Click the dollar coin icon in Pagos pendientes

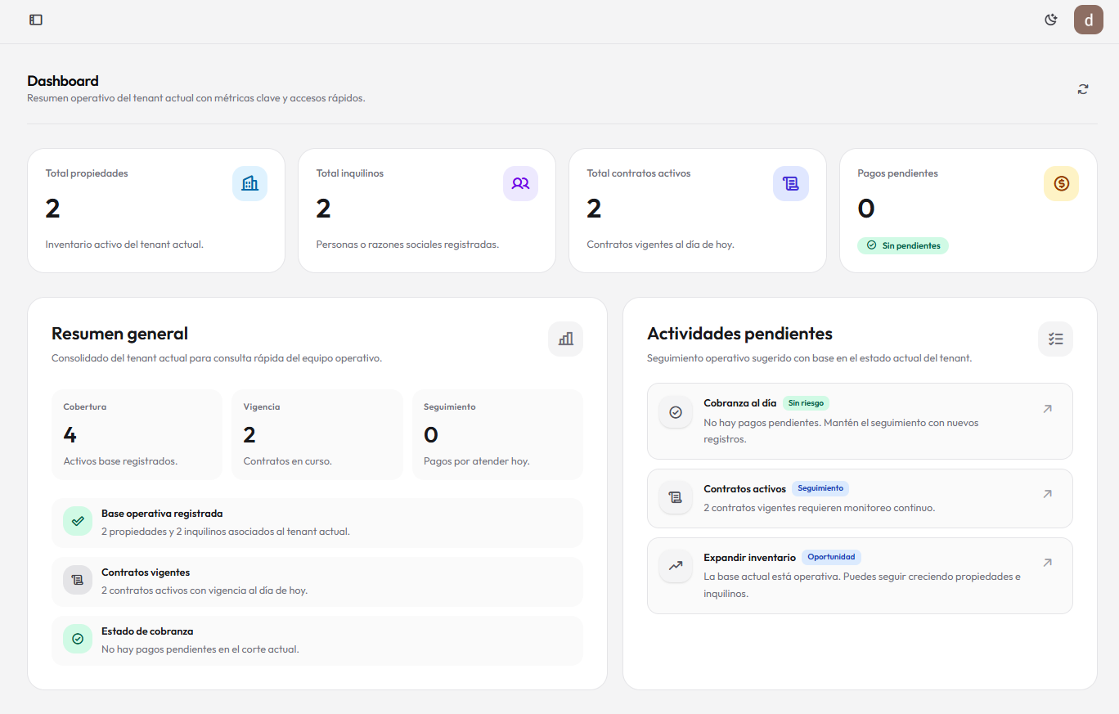[1062, 183]
